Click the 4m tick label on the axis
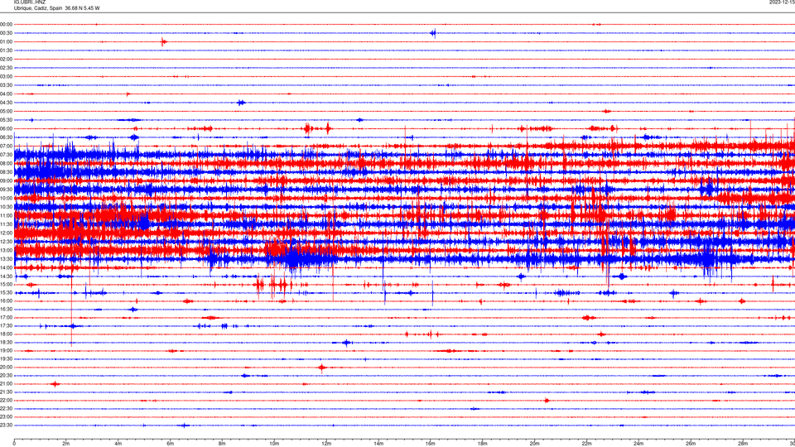Image resolution: width=795 pixels, height=447 pixels. [x=118, y=444]
